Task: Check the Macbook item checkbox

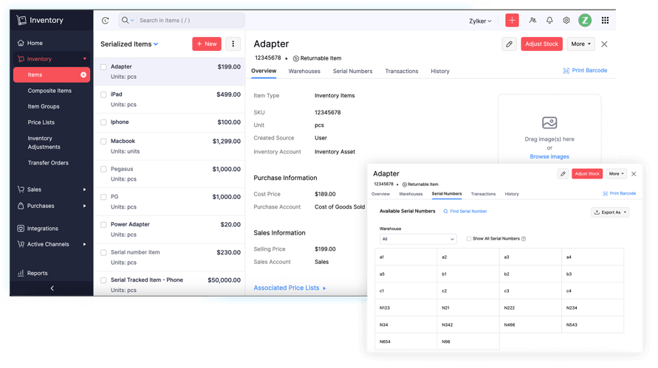Action: coord(103,142)
